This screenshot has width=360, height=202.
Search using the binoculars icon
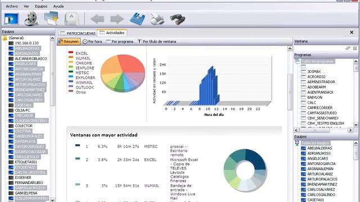pyautogui.click(x=178, y=19)
